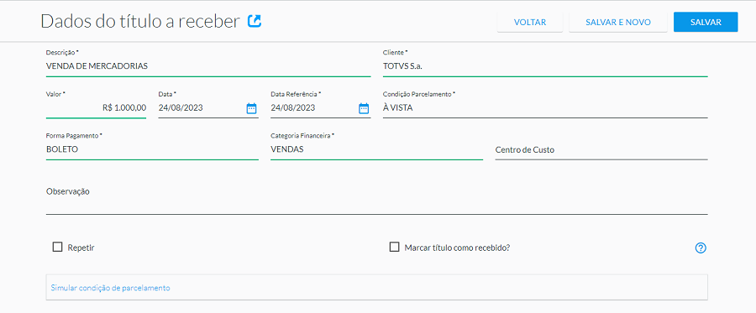Open the external link icon beside the title

tap(254, 21)
